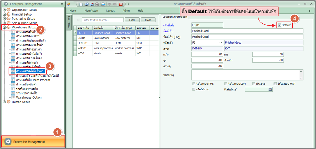Click the Print icon in toolbar
The height and width of the screenshot is (149, 316).
click(102, 4)
